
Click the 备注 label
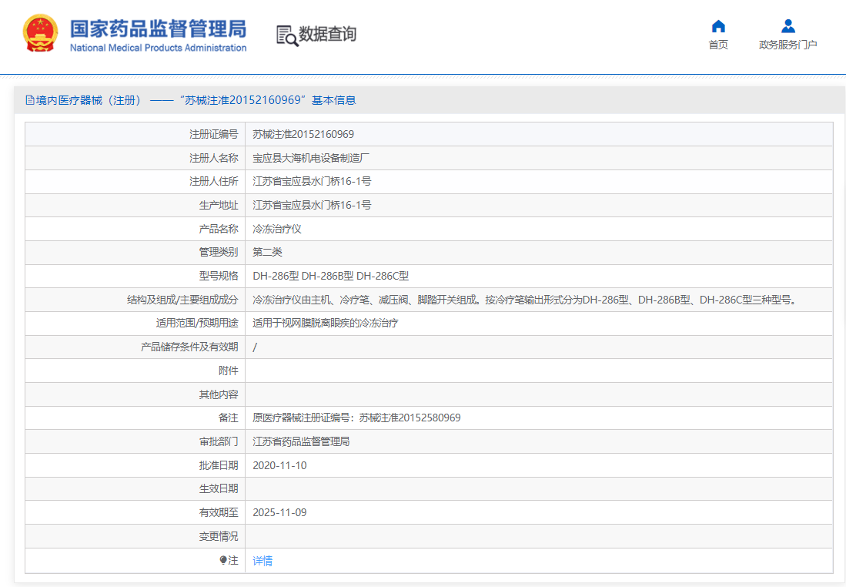(228, 418)
